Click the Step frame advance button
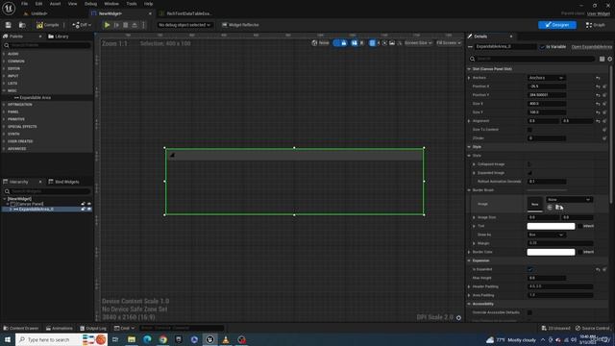This screenshot has height=346, width=615. click(x=116, y=25)
